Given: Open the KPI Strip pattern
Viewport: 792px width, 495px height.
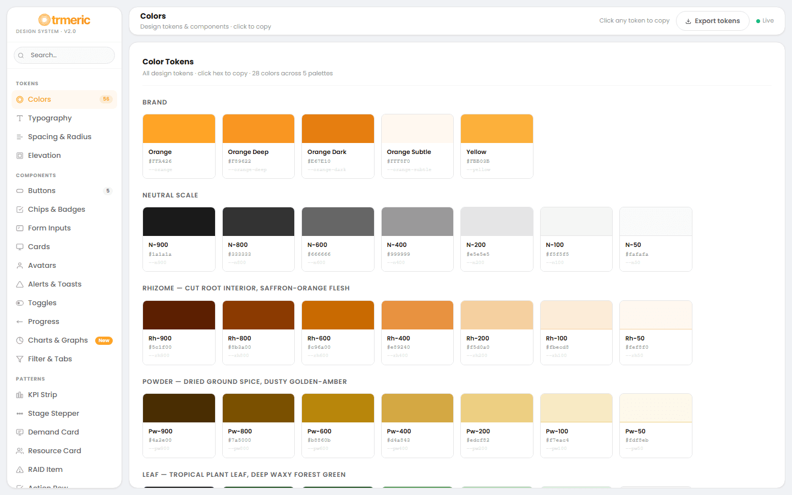Looking at the screenshot, I should tap(64, 395).
